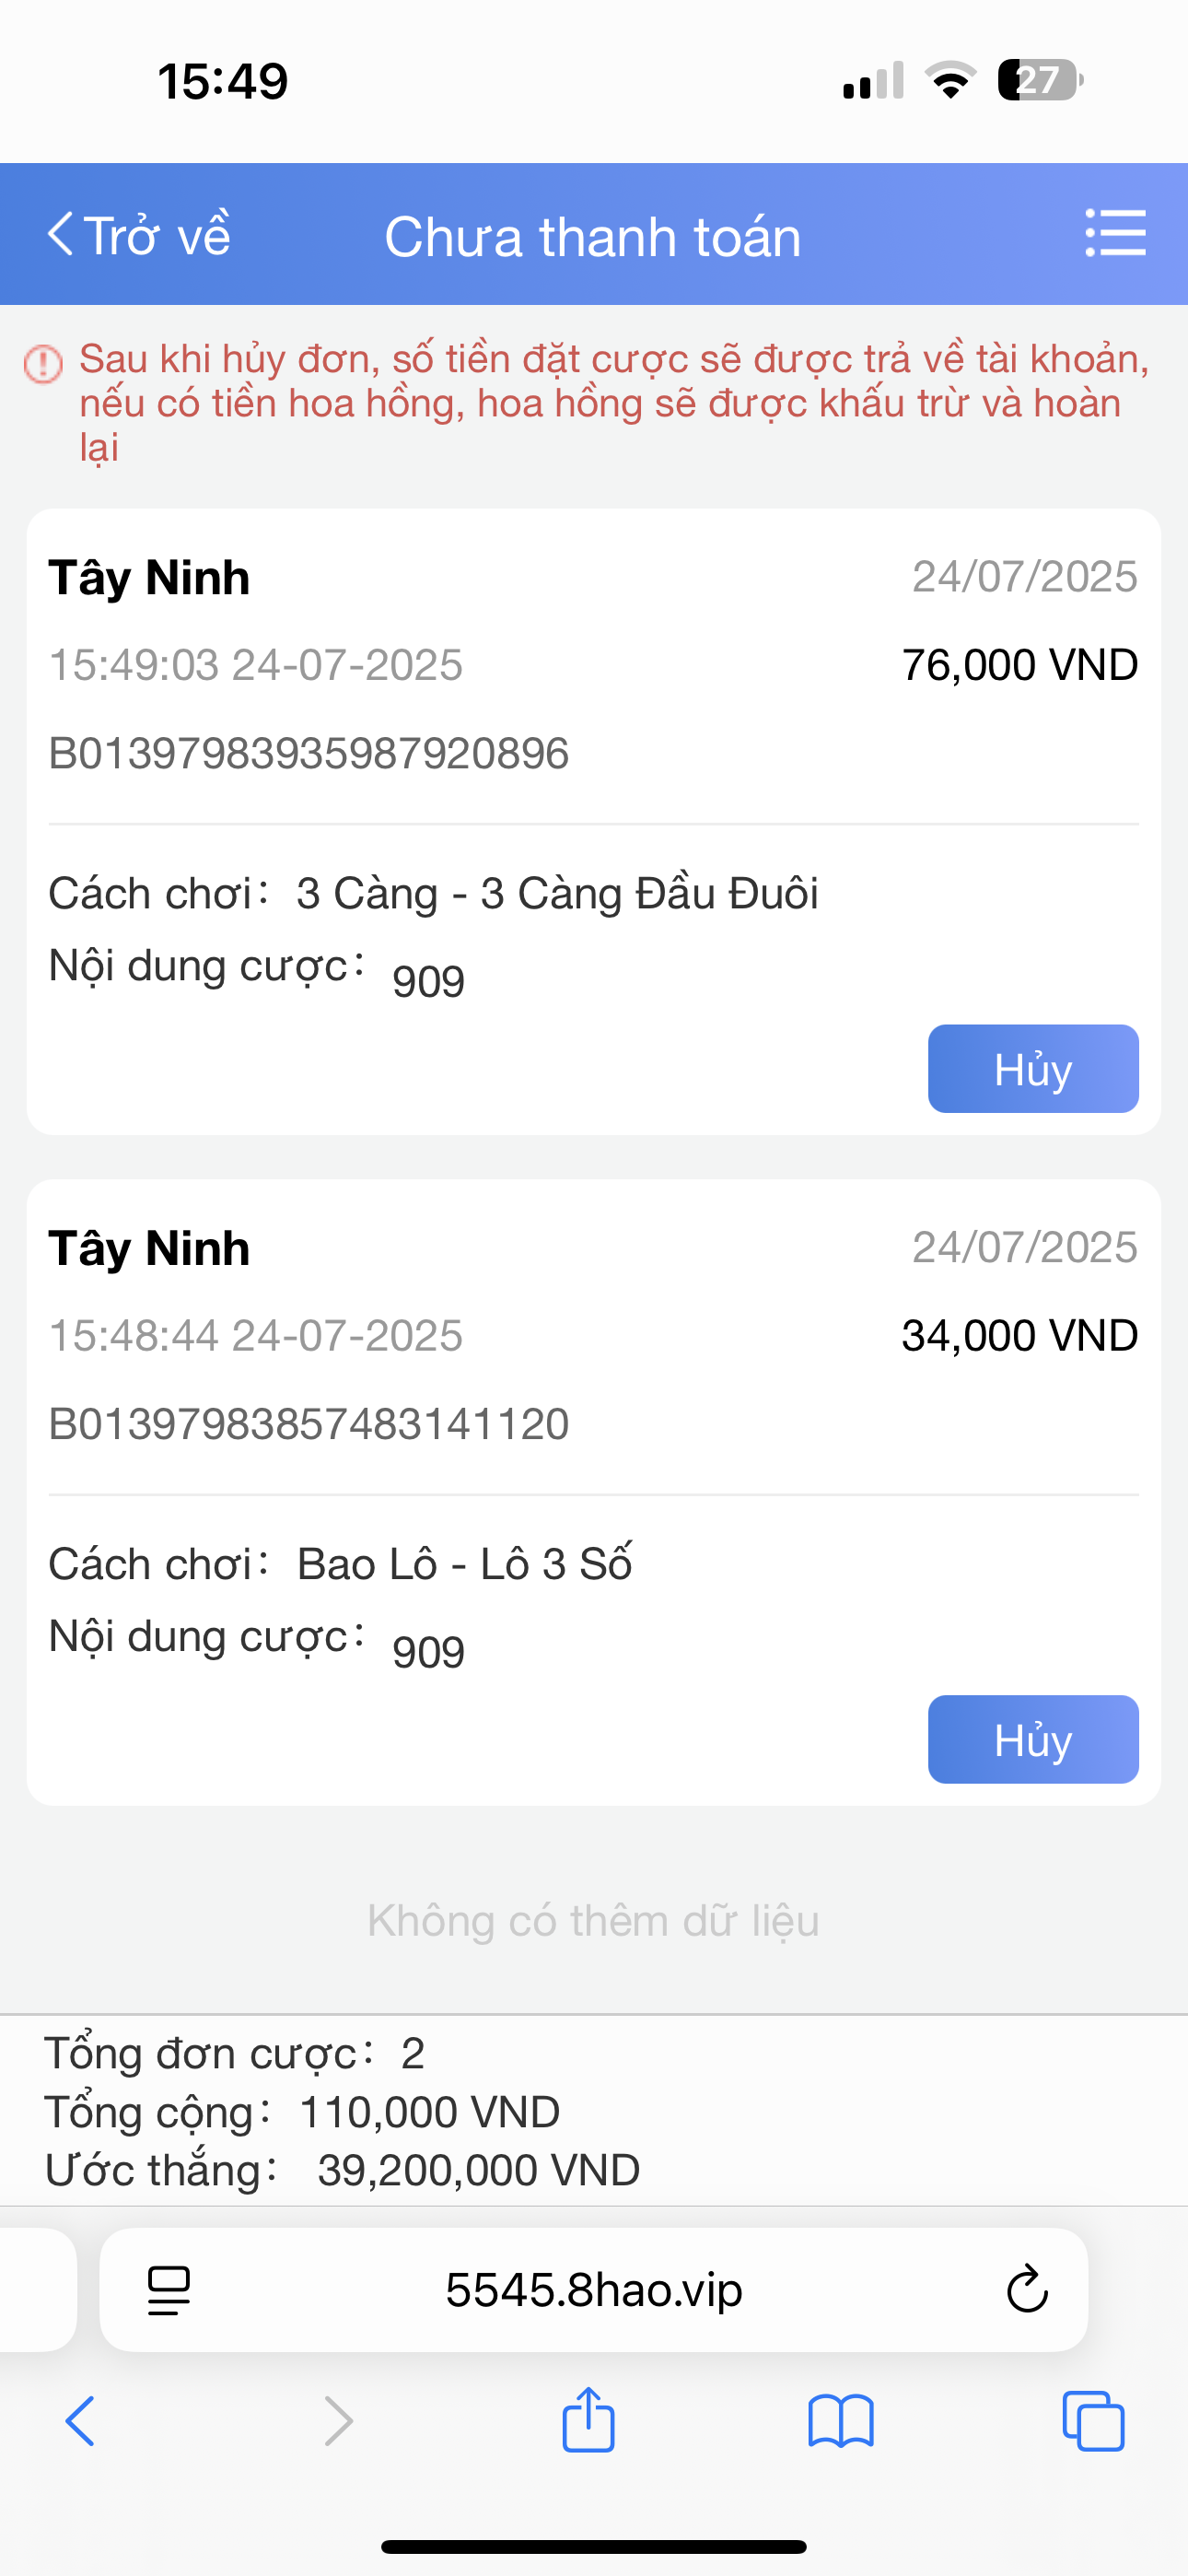The width and height of the screenshot is (1188, 2576).
Task: Open the list menu icon in header
Action: point(1115,233)
